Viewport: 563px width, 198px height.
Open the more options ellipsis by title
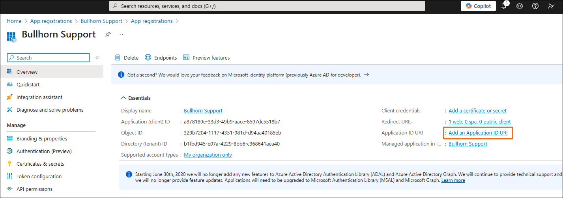click(x=121, y=34)
